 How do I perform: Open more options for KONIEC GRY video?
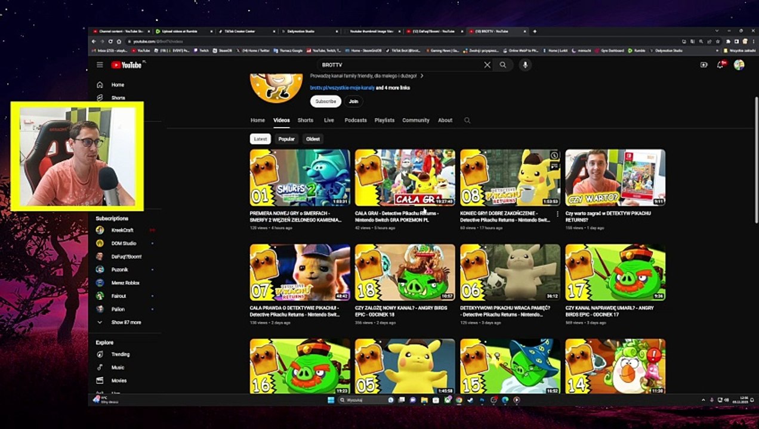[x=557, y=214]
